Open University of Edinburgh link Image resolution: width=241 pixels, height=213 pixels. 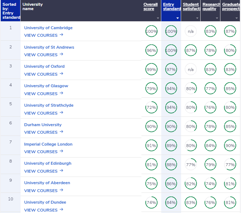coord(48,163)
